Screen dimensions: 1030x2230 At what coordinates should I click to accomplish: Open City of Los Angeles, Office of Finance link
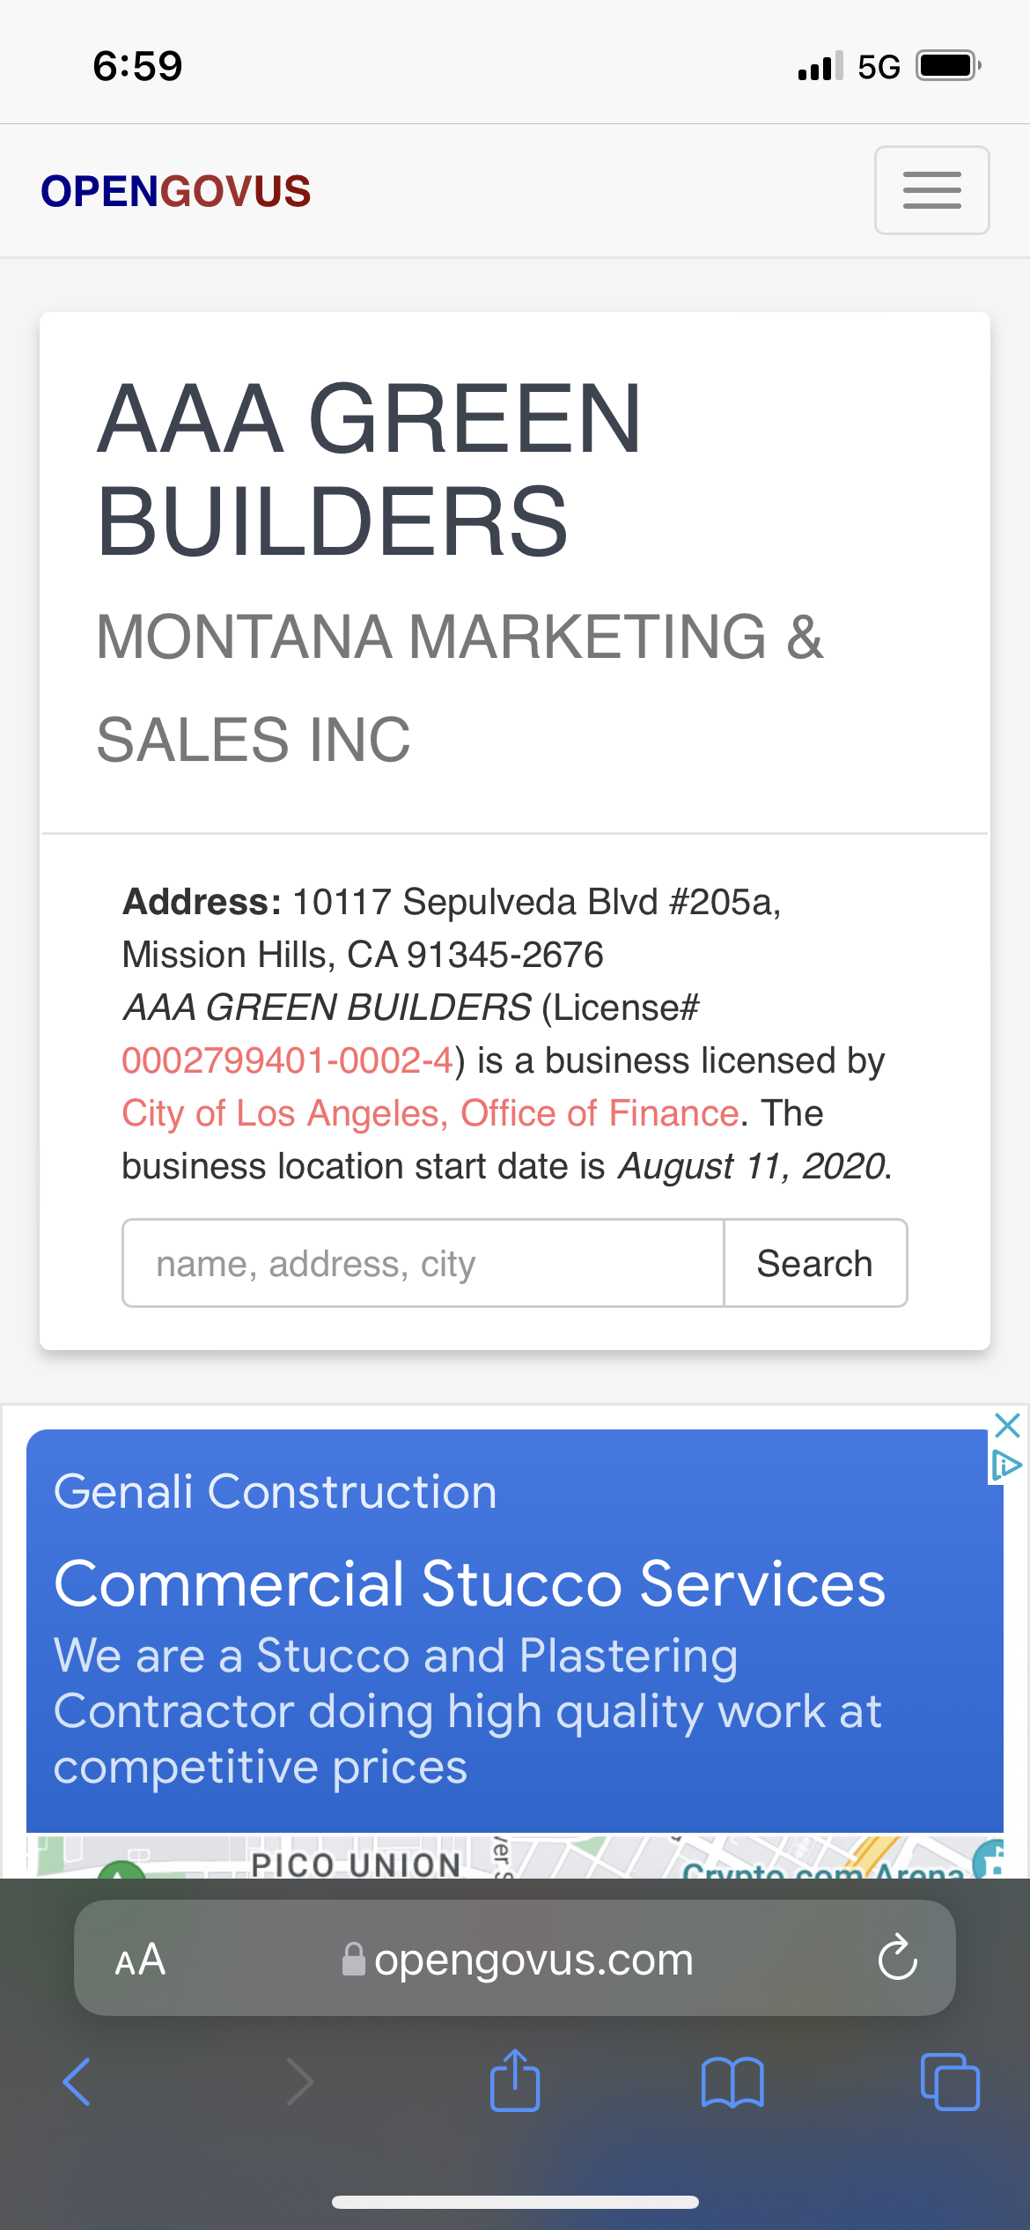pyautogui.click(x=430, y=1113)
